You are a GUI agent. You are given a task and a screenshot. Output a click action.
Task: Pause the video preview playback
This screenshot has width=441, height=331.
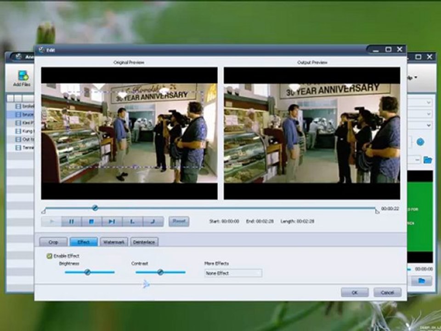pyautogui.click(x=72, y=222)
